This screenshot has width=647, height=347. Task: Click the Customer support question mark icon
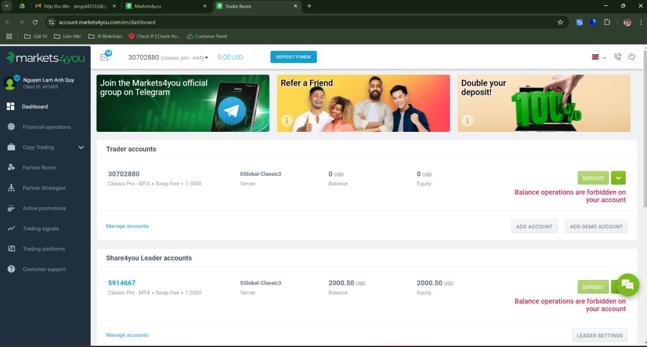pyautogui.click(x=11, y=269)
